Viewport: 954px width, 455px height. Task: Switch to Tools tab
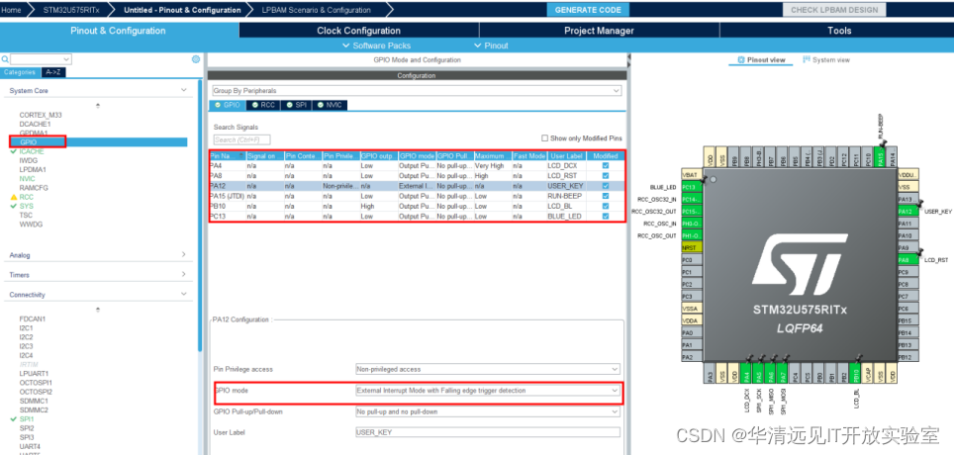(839, 31)
